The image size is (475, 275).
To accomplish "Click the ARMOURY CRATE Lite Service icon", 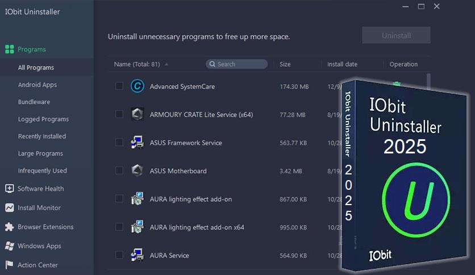I will [137, 114].
